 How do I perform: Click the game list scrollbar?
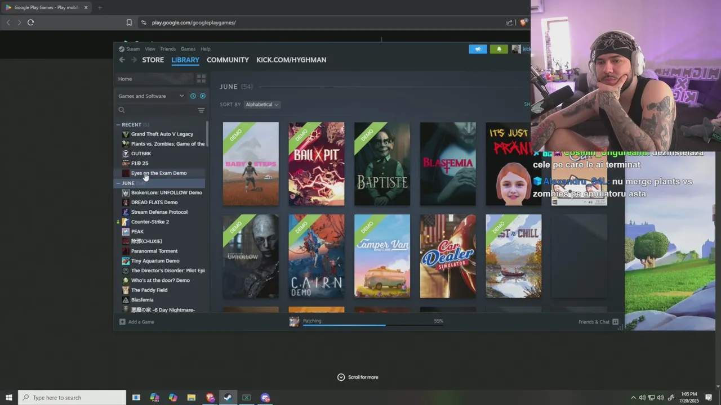207,134
